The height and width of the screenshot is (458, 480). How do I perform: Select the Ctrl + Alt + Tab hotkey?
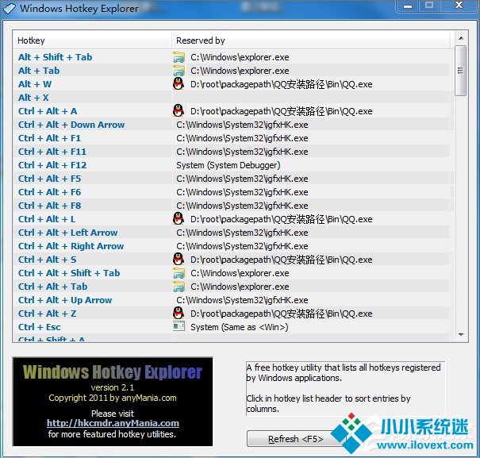click(52, 287)
